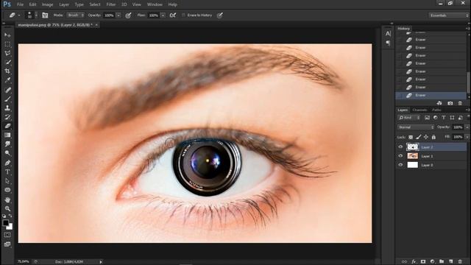Open the File menu
Image resolution: width=471 pixels, height=265 pixels.
[20, 4]
